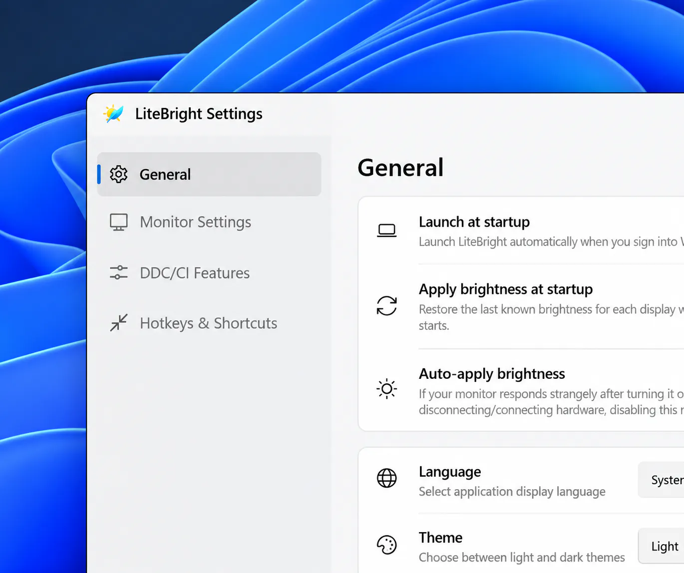The width and height of the screenshot is (684, 573).
Task: Click the Apply brightness at startup label
Action: point(506,289)
